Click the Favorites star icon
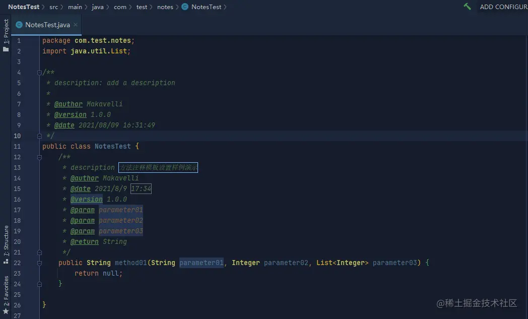 (x=6, y=311)
